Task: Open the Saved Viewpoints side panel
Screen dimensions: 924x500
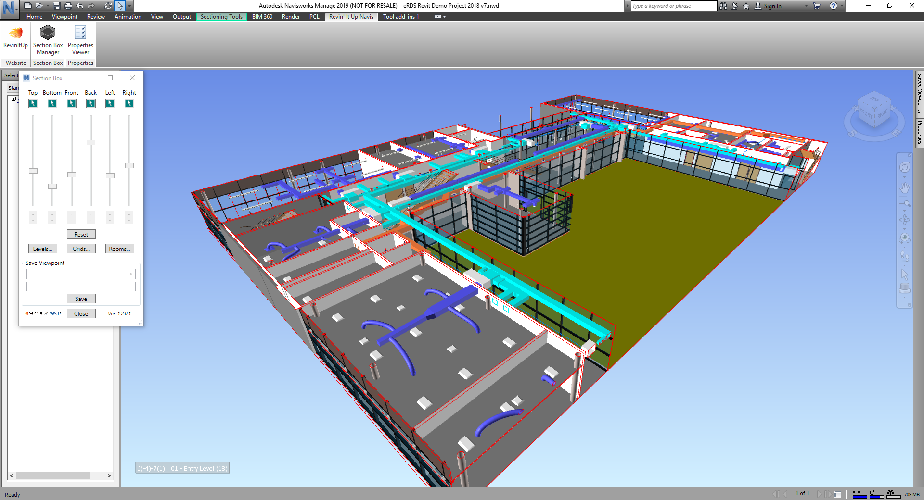Action: [x=919, y=93]
